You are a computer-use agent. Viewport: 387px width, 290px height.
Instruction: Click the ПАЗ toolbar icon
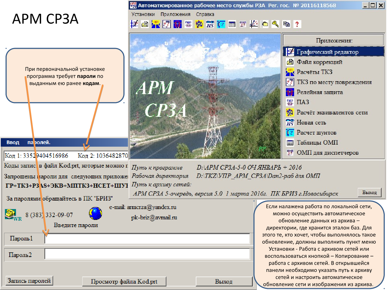pyautogui.click(x=188, y=24)
